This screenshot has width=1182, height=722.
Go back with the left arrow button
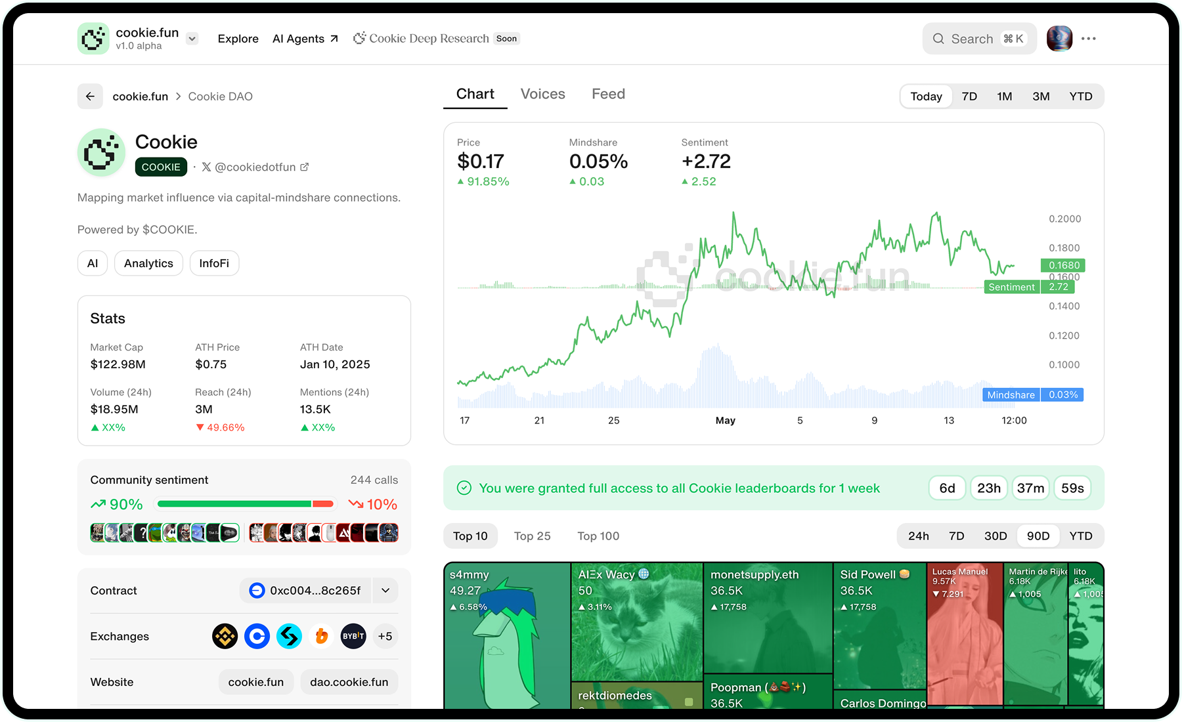pyautogui.click(x=90, y=96)
